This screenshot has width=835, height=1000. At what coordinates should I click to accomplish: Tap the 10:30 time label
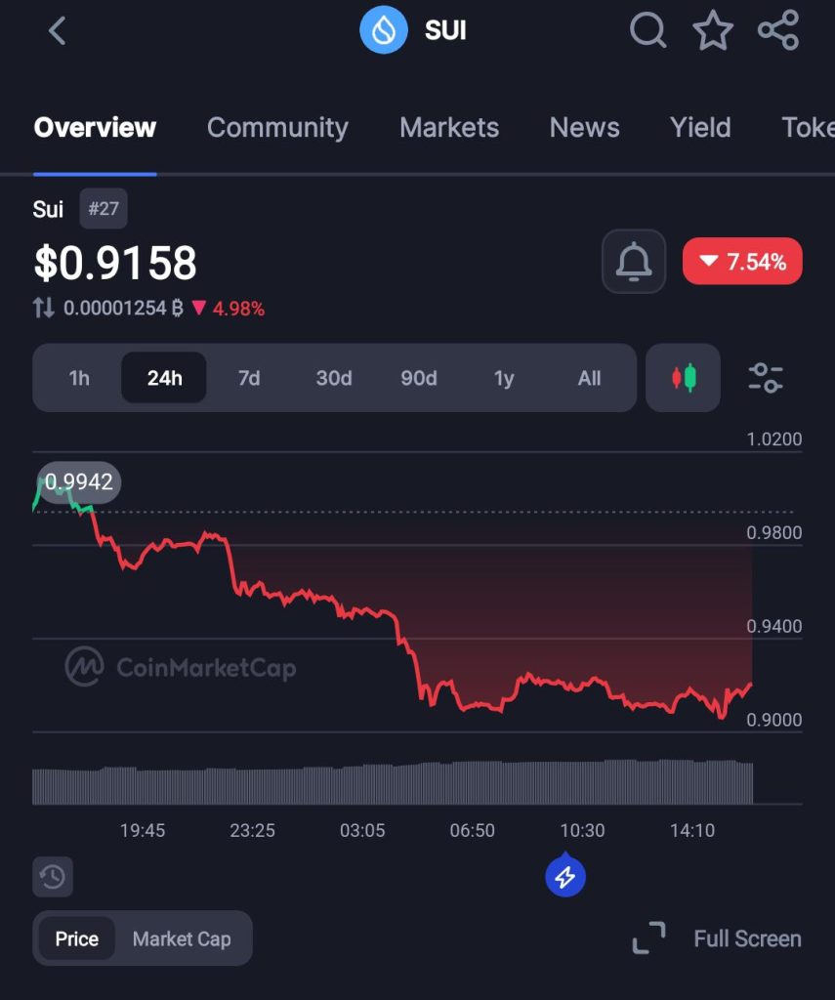[x=582, y=830]
